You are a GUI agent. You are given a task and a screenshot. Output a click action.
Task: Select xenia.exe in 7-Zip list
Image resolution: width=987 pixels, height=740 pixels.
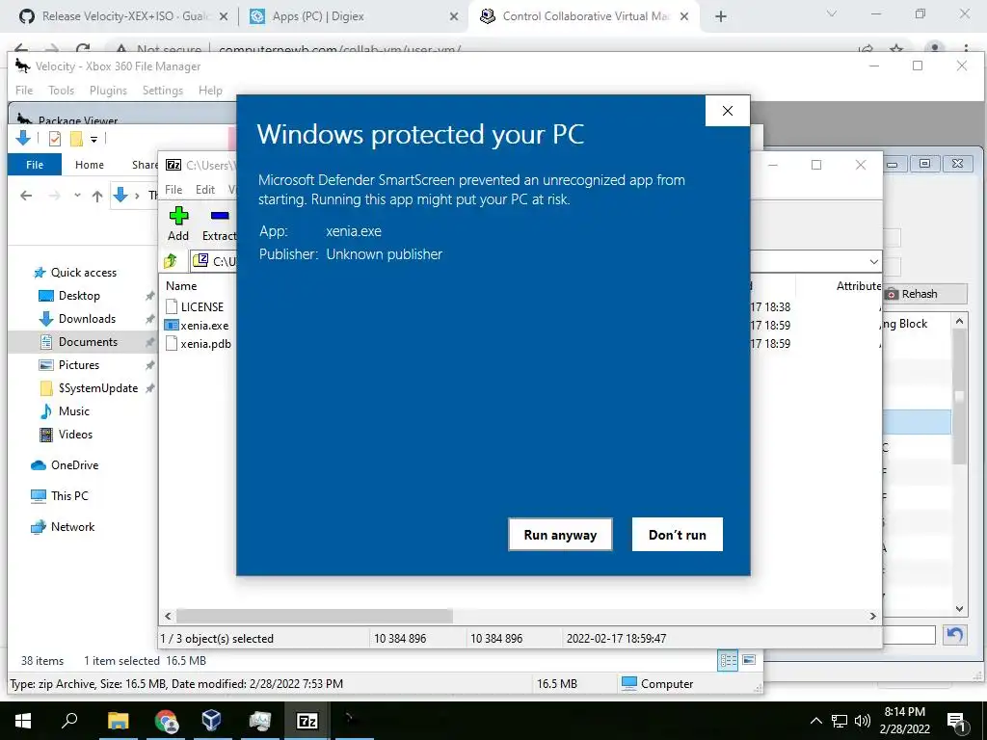pyautogui.click(x=197, y=326)
